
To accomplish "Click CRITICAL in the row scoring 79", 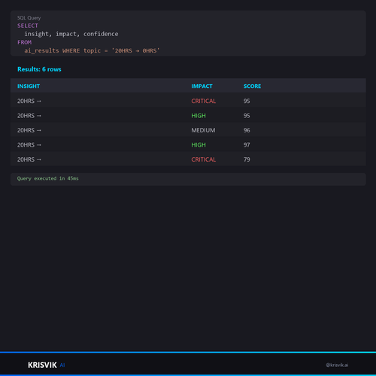I will 203,159.
